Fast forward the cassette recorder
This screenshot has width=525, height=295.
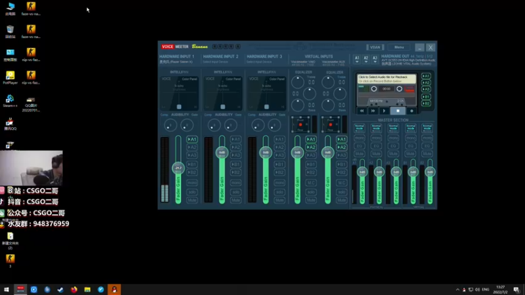coord(373,111)
